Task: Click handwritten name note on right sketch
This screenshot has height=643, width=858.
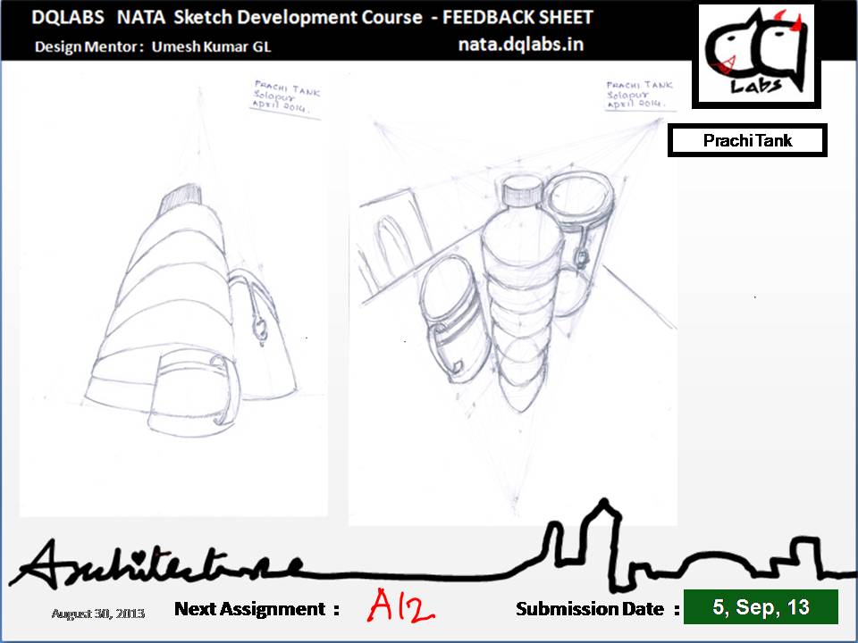Action: point(639,94)
